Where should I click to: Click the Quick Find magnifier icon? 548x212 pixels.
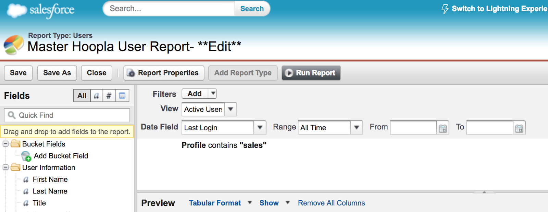pyautogui.click(x=12, y=115)
